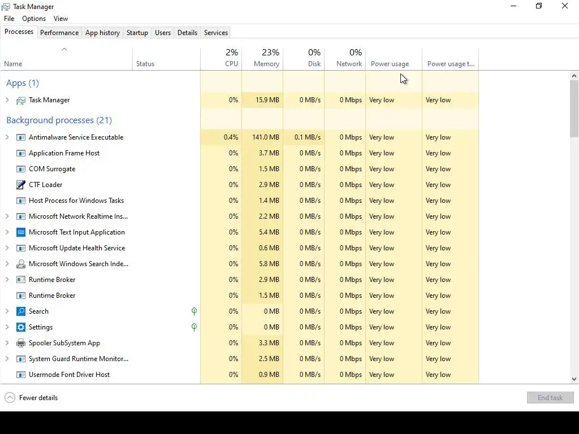Expand the Settings process row

click(7, 327)
